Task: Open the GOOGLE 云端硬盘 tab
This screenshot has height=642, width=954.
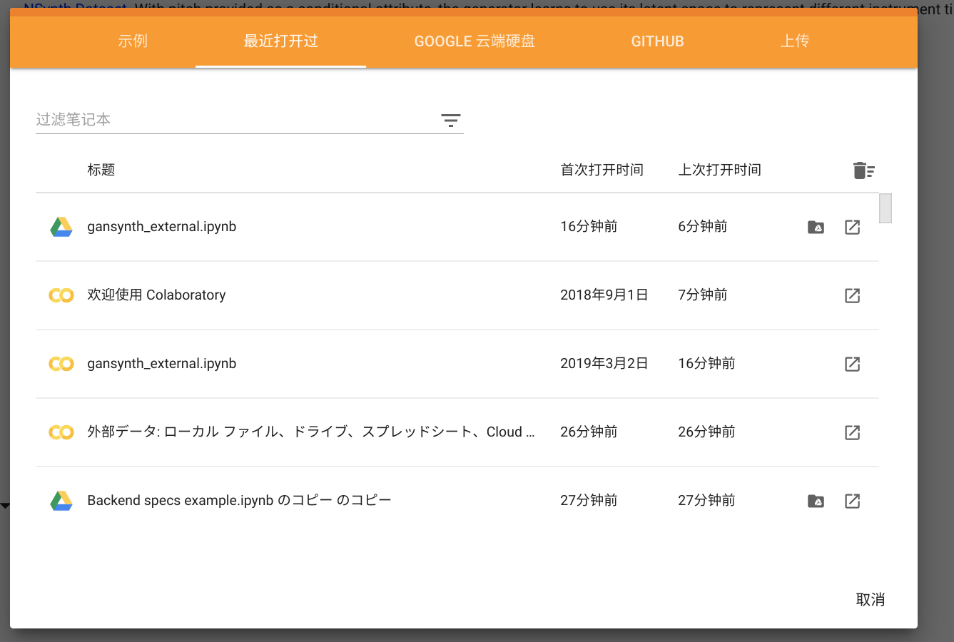Action: [475, 41]
